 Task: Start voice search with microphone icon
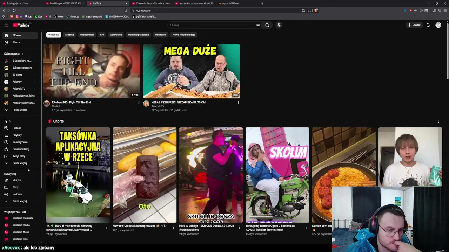[x=279, y=25]
